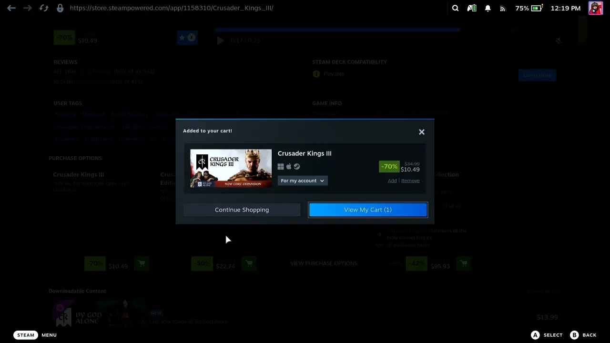Open the user profile avatar

pyautogui.click(x=596, y=8)
